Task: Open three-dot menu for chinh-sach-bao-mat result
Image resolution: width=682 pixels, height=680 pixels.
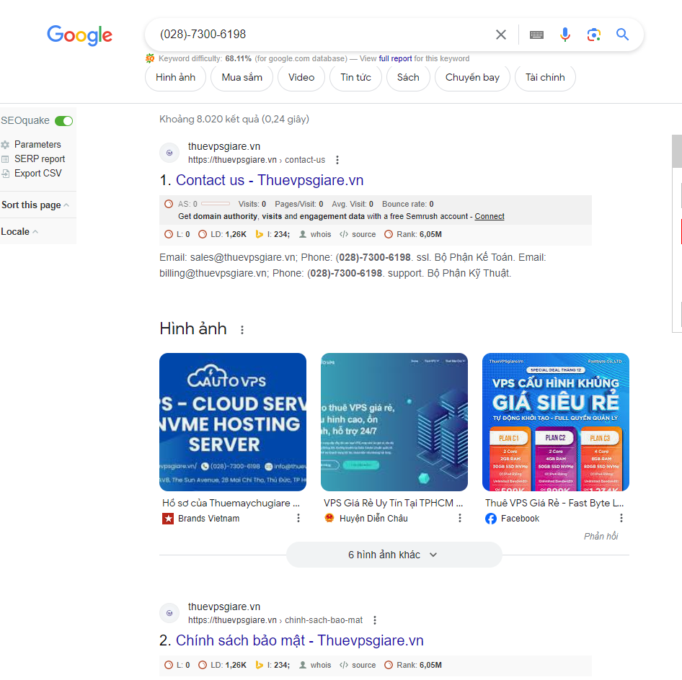Action: click(x=374, y=620)
